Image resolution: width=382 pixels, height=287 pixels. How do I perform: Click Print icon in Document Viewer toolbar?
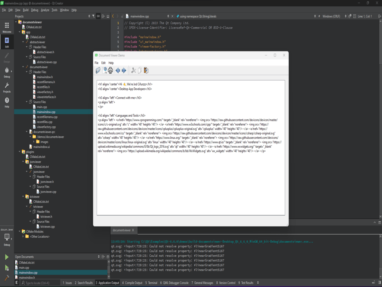pyautogui.click(x=110, y=70)
